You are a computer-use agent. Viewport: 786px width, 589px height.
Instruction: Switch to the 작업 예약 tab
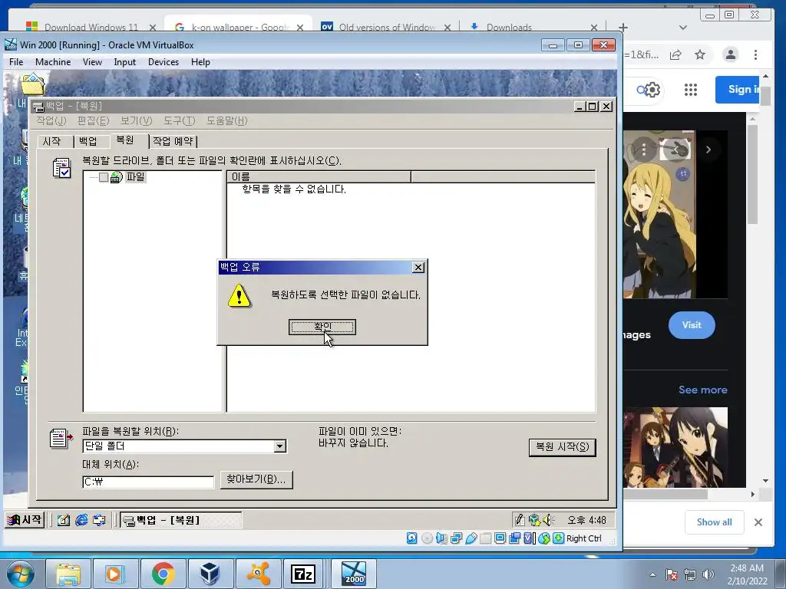point(173,142)
